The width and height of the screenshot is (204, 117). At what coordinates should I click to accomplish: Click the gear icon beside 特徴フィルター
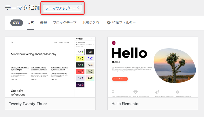(x=109, y=23)
